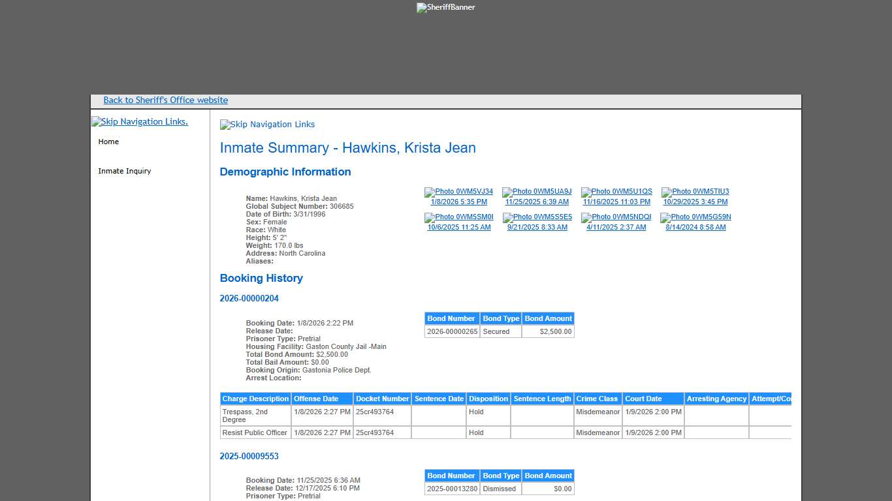Open photo 0WM5UA9J thumbnail
This screenshot has width=892, height=501.
(537, 192)
